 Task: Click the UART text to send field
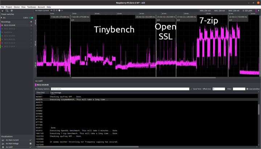(x=120, y=89)
